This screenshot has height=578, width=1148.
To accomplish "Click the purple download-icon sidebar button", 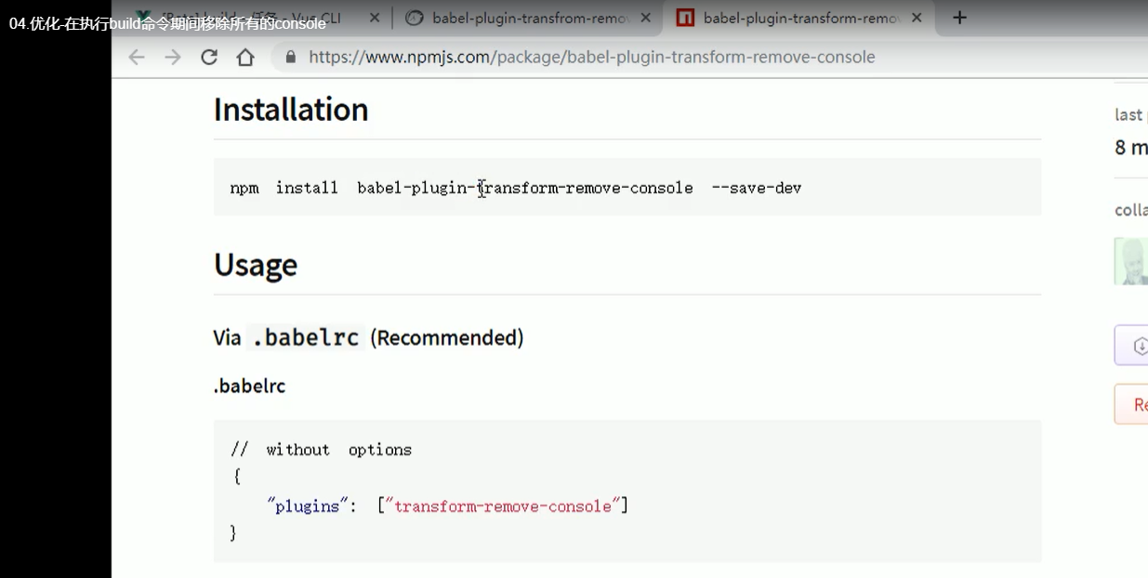I will [x=1131, y=346].
